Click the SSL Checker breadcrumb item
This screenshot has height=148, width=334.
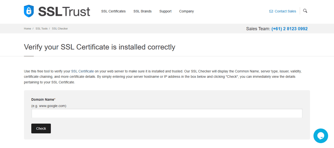coord(60,29)
